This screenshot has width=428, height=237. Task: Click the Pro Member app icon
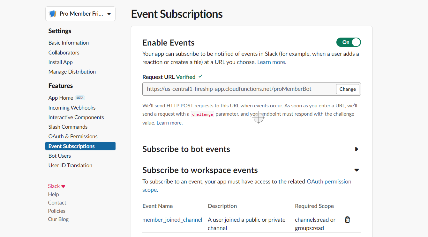(53, 13)
